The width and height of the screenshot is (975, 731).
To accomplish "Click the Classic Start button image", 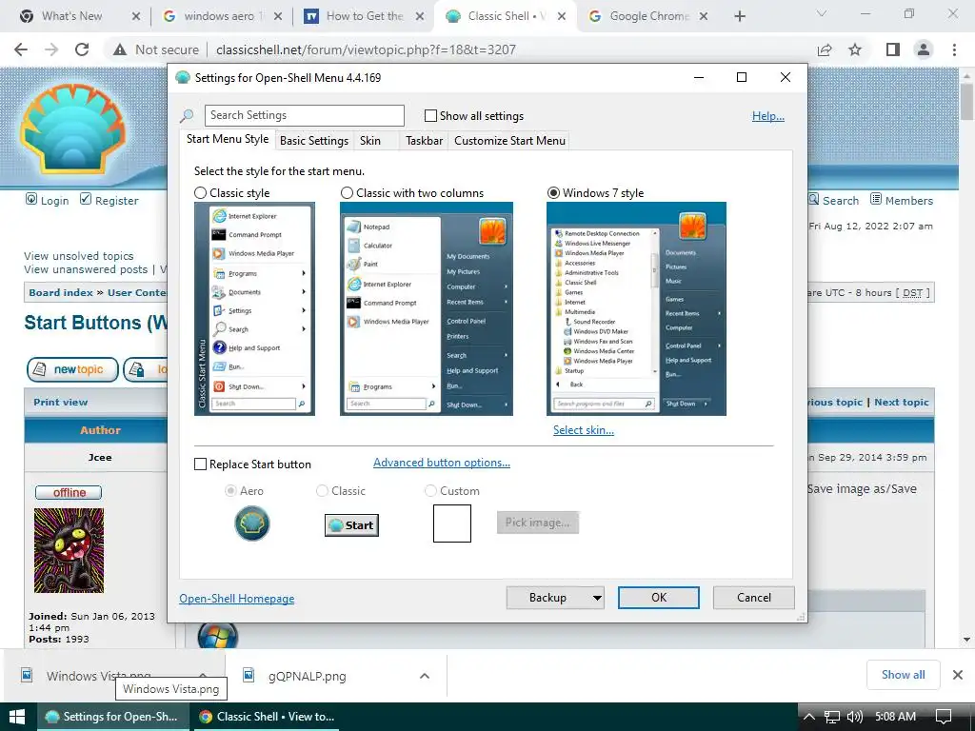I will [351, 525].
